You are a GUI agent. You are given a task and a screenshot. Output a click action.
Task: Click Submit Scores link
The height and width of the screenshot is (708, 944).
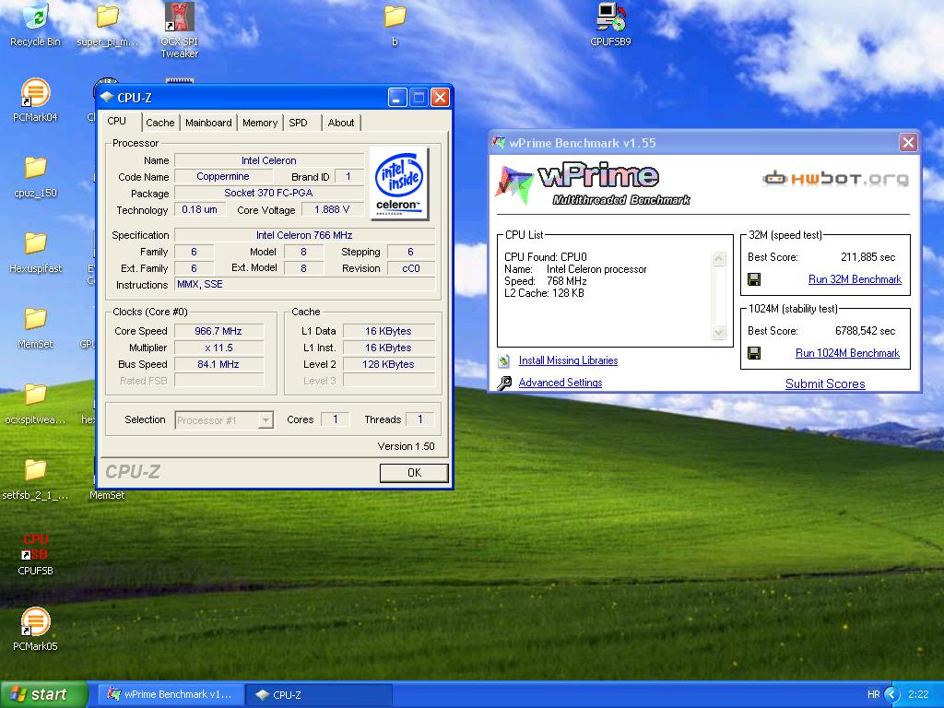(x=825, y=384)
